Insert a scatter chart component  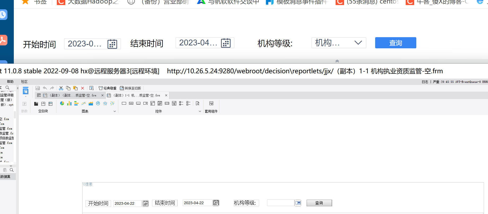112,103
